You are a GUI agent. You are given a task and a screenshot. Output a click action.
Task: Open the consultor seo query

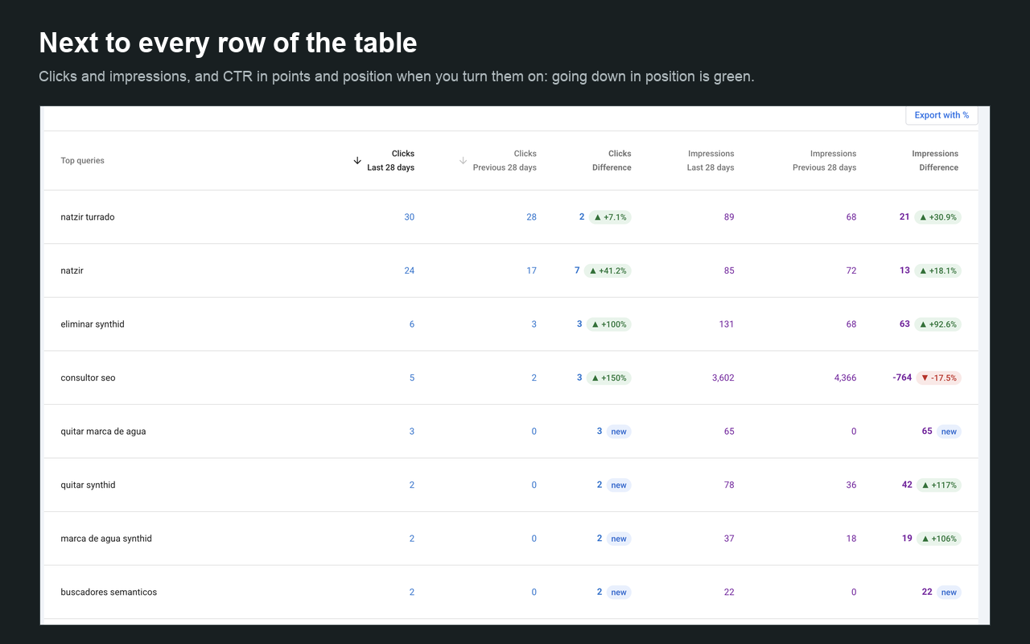(x=88, y=378)
